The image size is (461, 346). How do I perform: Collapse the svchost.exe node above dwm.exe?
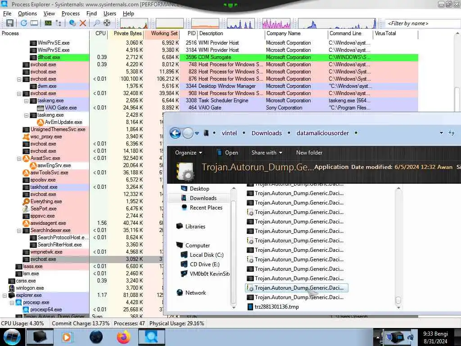(19, 79)
